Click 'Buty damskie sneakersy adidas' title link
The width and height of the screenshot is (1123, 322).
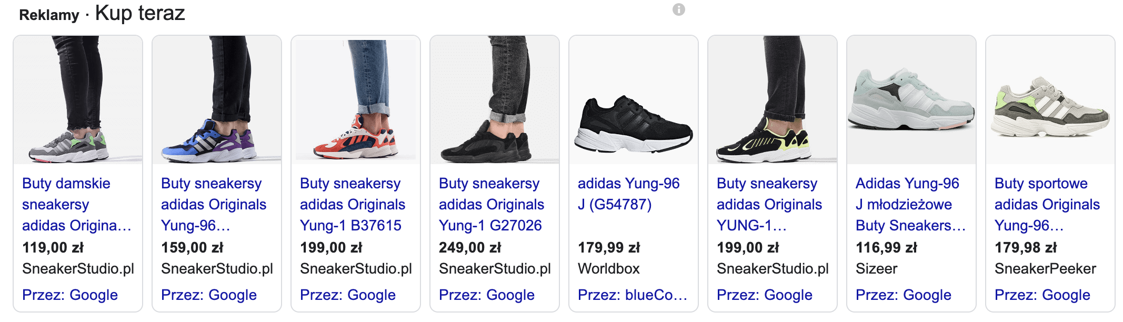(76, 205)
